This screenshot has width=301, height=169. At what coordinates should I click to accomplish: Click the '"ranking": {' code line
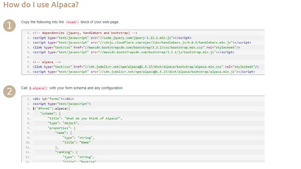click(x=66, y=152)
